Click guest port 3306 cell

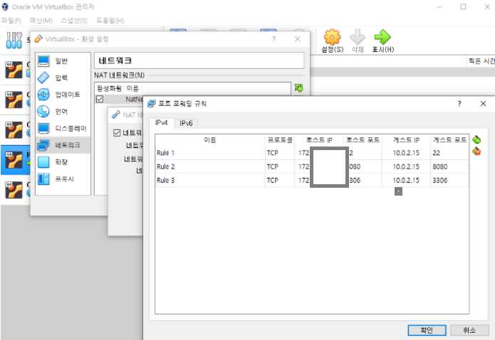pos(449,181)
